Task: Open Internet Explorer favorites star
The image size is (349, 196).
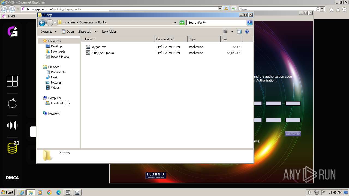Action: click(338, 10)
